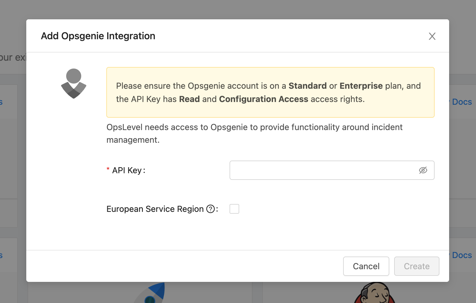This screenshot has height=303, width=476.
Task: Close the Add Opsgenie Integration dialog
Action: 432,36
